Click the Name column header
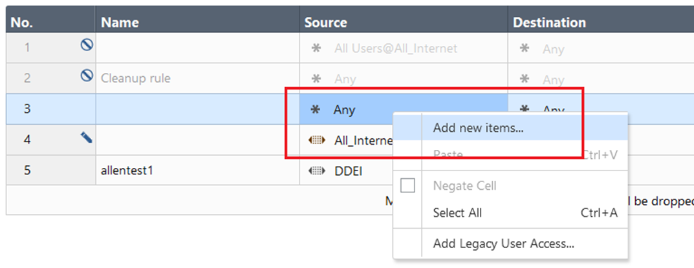 [120, 23]
